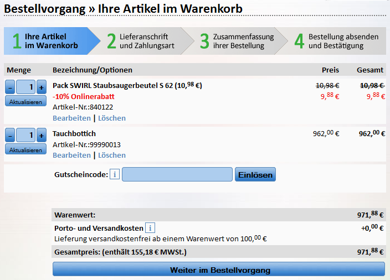
Task: Open Bearbeiten link for Tauchbottich
Action: point(71,155)
